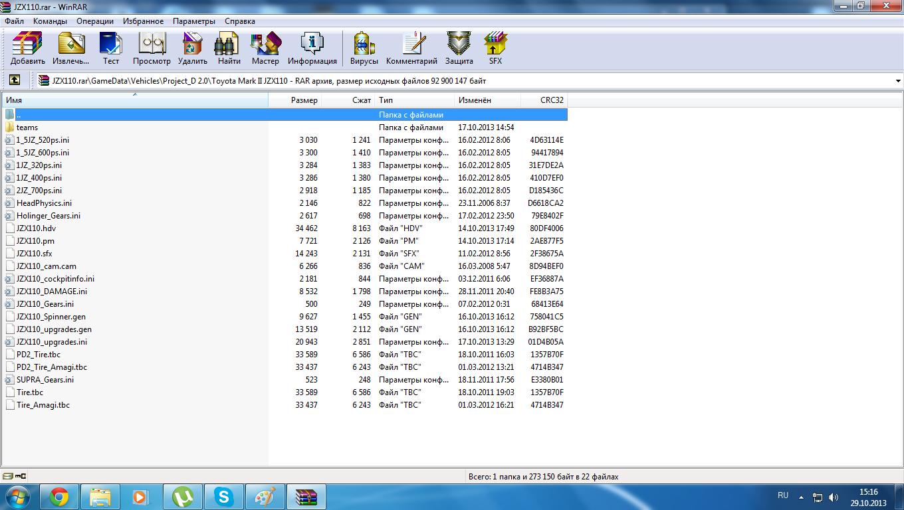904x510 pixels.
Task: Select file JZX110.sfx
Action: [285, 254]
